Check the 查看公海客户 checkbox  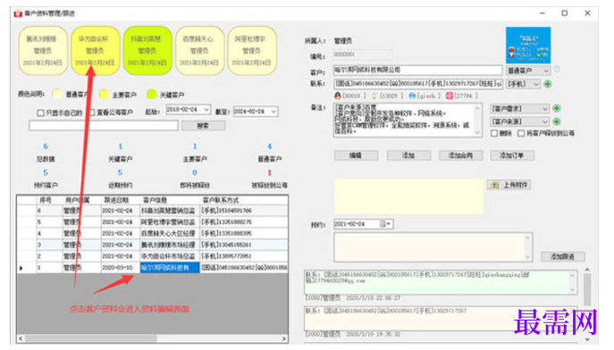click(x=92, y=112)
